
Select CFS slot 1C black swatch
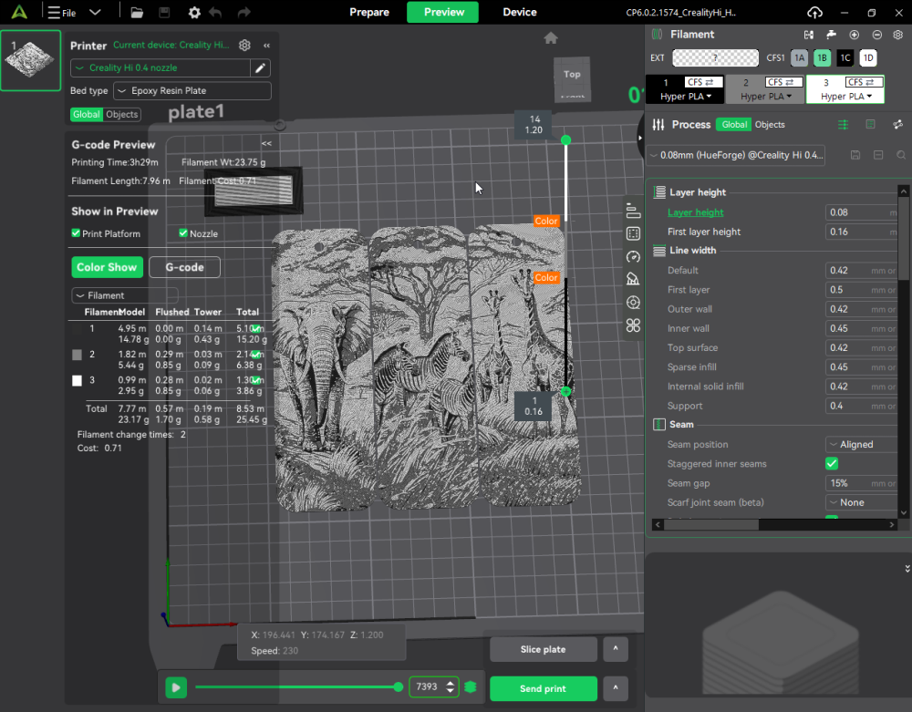coord(845,58)
